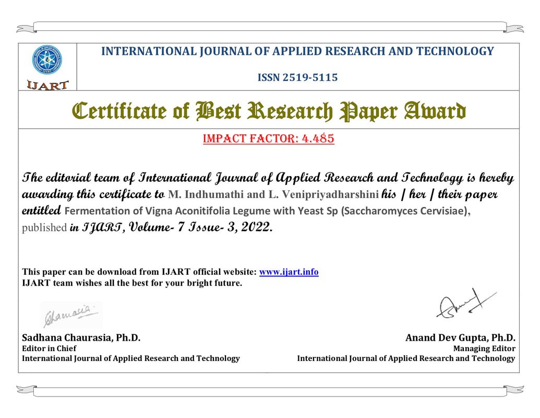The image size is (540, 418).
Task: Click the journal name under Managing Editor
Action: click(406, 358)
